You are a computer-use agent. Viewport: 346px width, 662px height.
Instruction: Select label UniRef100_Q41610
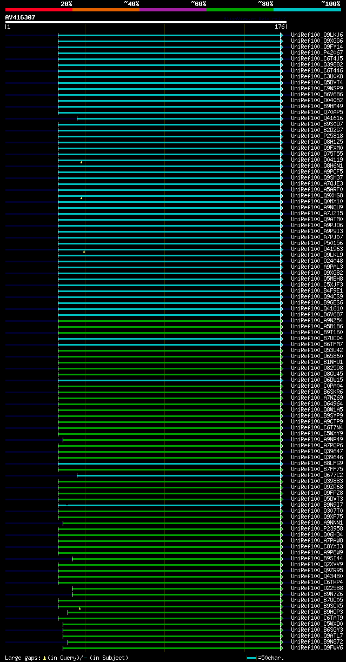(317, 308)
